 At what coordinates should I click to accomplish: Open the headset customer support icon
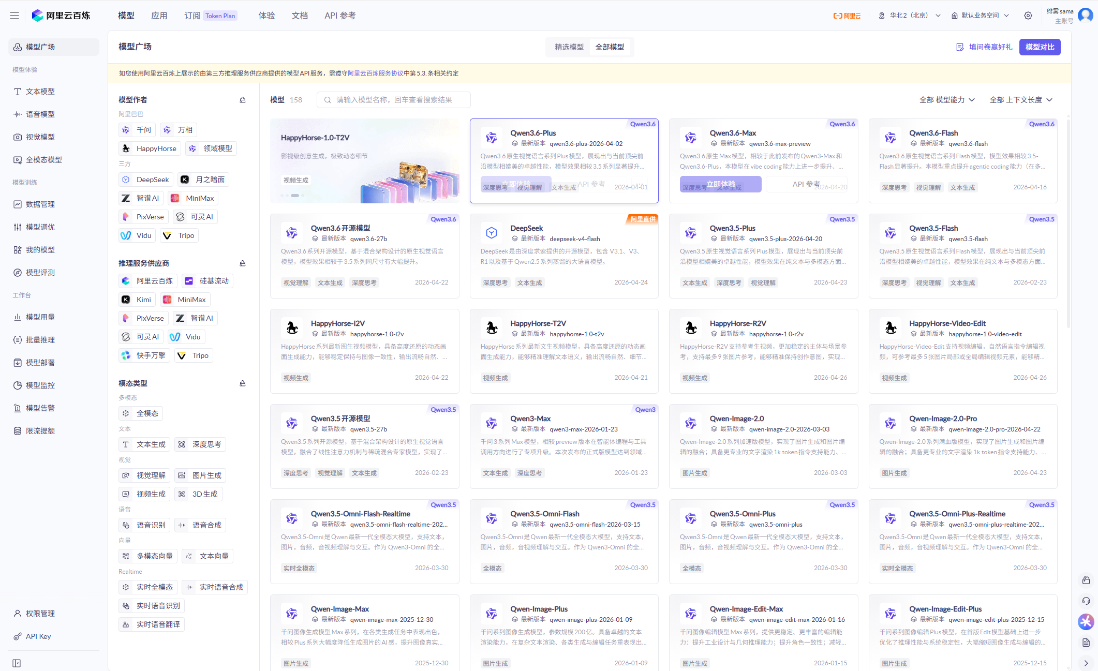1086,601
